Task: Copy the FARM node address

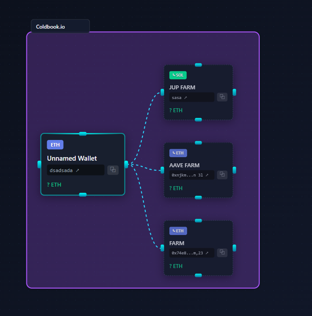Action: pyautogui.click(x=222, y=252)
